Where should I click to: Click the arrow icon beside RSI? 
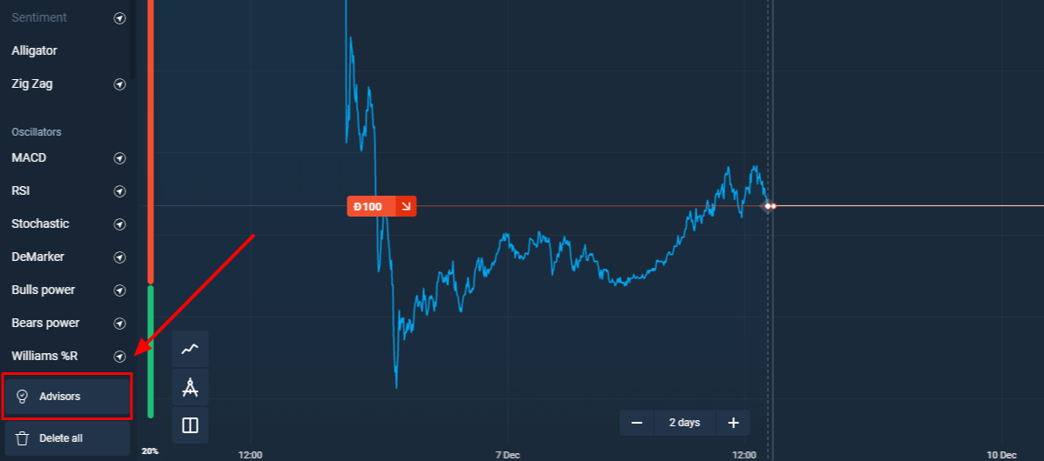tap(120, 191)
